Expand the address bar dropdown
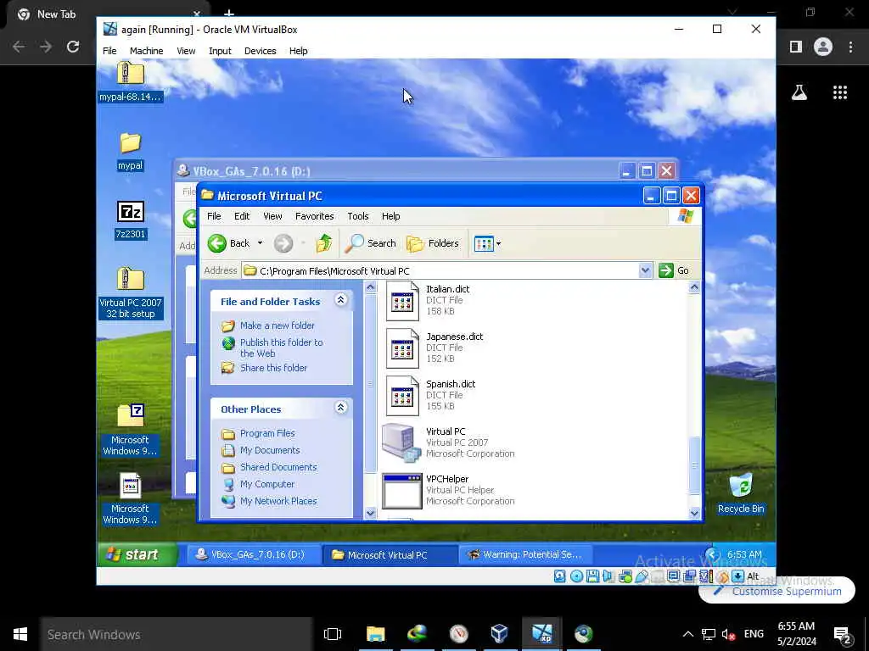The width and height of the screenshot is (869, 651). pos(645,270)
